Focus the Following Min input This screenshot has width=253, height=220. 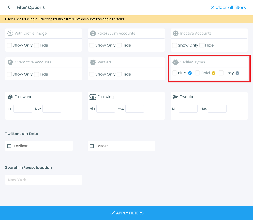click(x=106, y=109)
